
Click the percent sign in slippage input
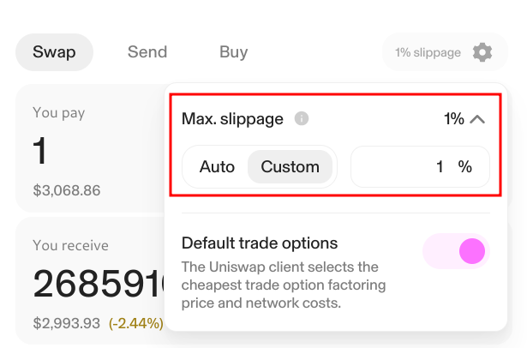coord(465,167)
